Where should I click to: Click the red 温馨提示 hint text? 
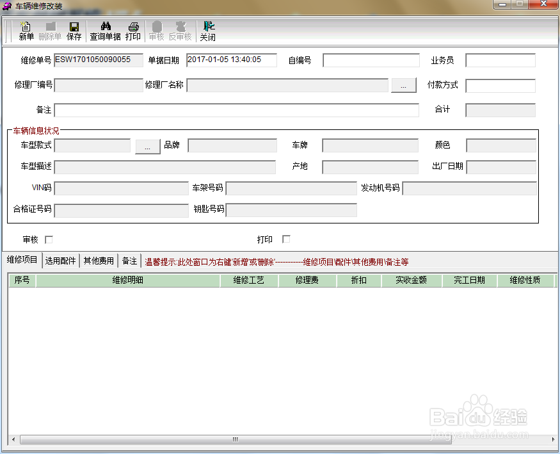tap(276, 262)
